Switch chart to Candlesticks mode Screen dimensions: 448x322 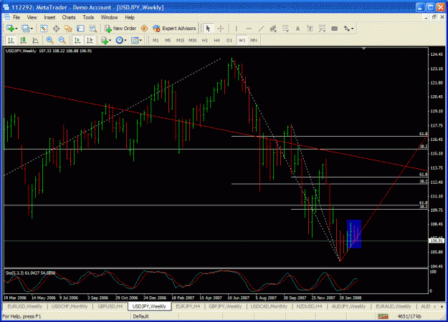tap(23, 41)
